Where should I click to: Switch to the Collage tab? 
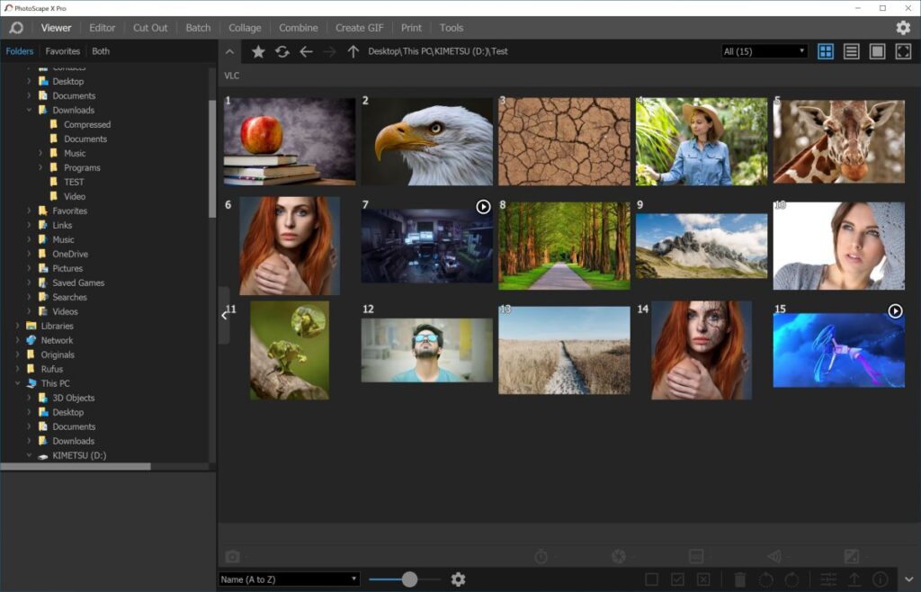[x=245, y=28]
